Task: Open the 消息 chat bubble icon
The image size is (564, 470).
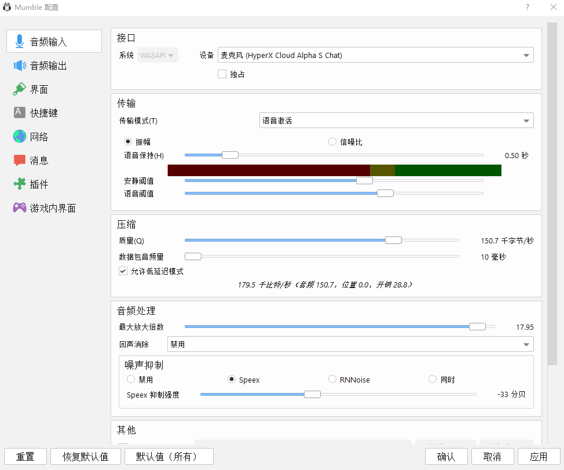Action: 20,161
